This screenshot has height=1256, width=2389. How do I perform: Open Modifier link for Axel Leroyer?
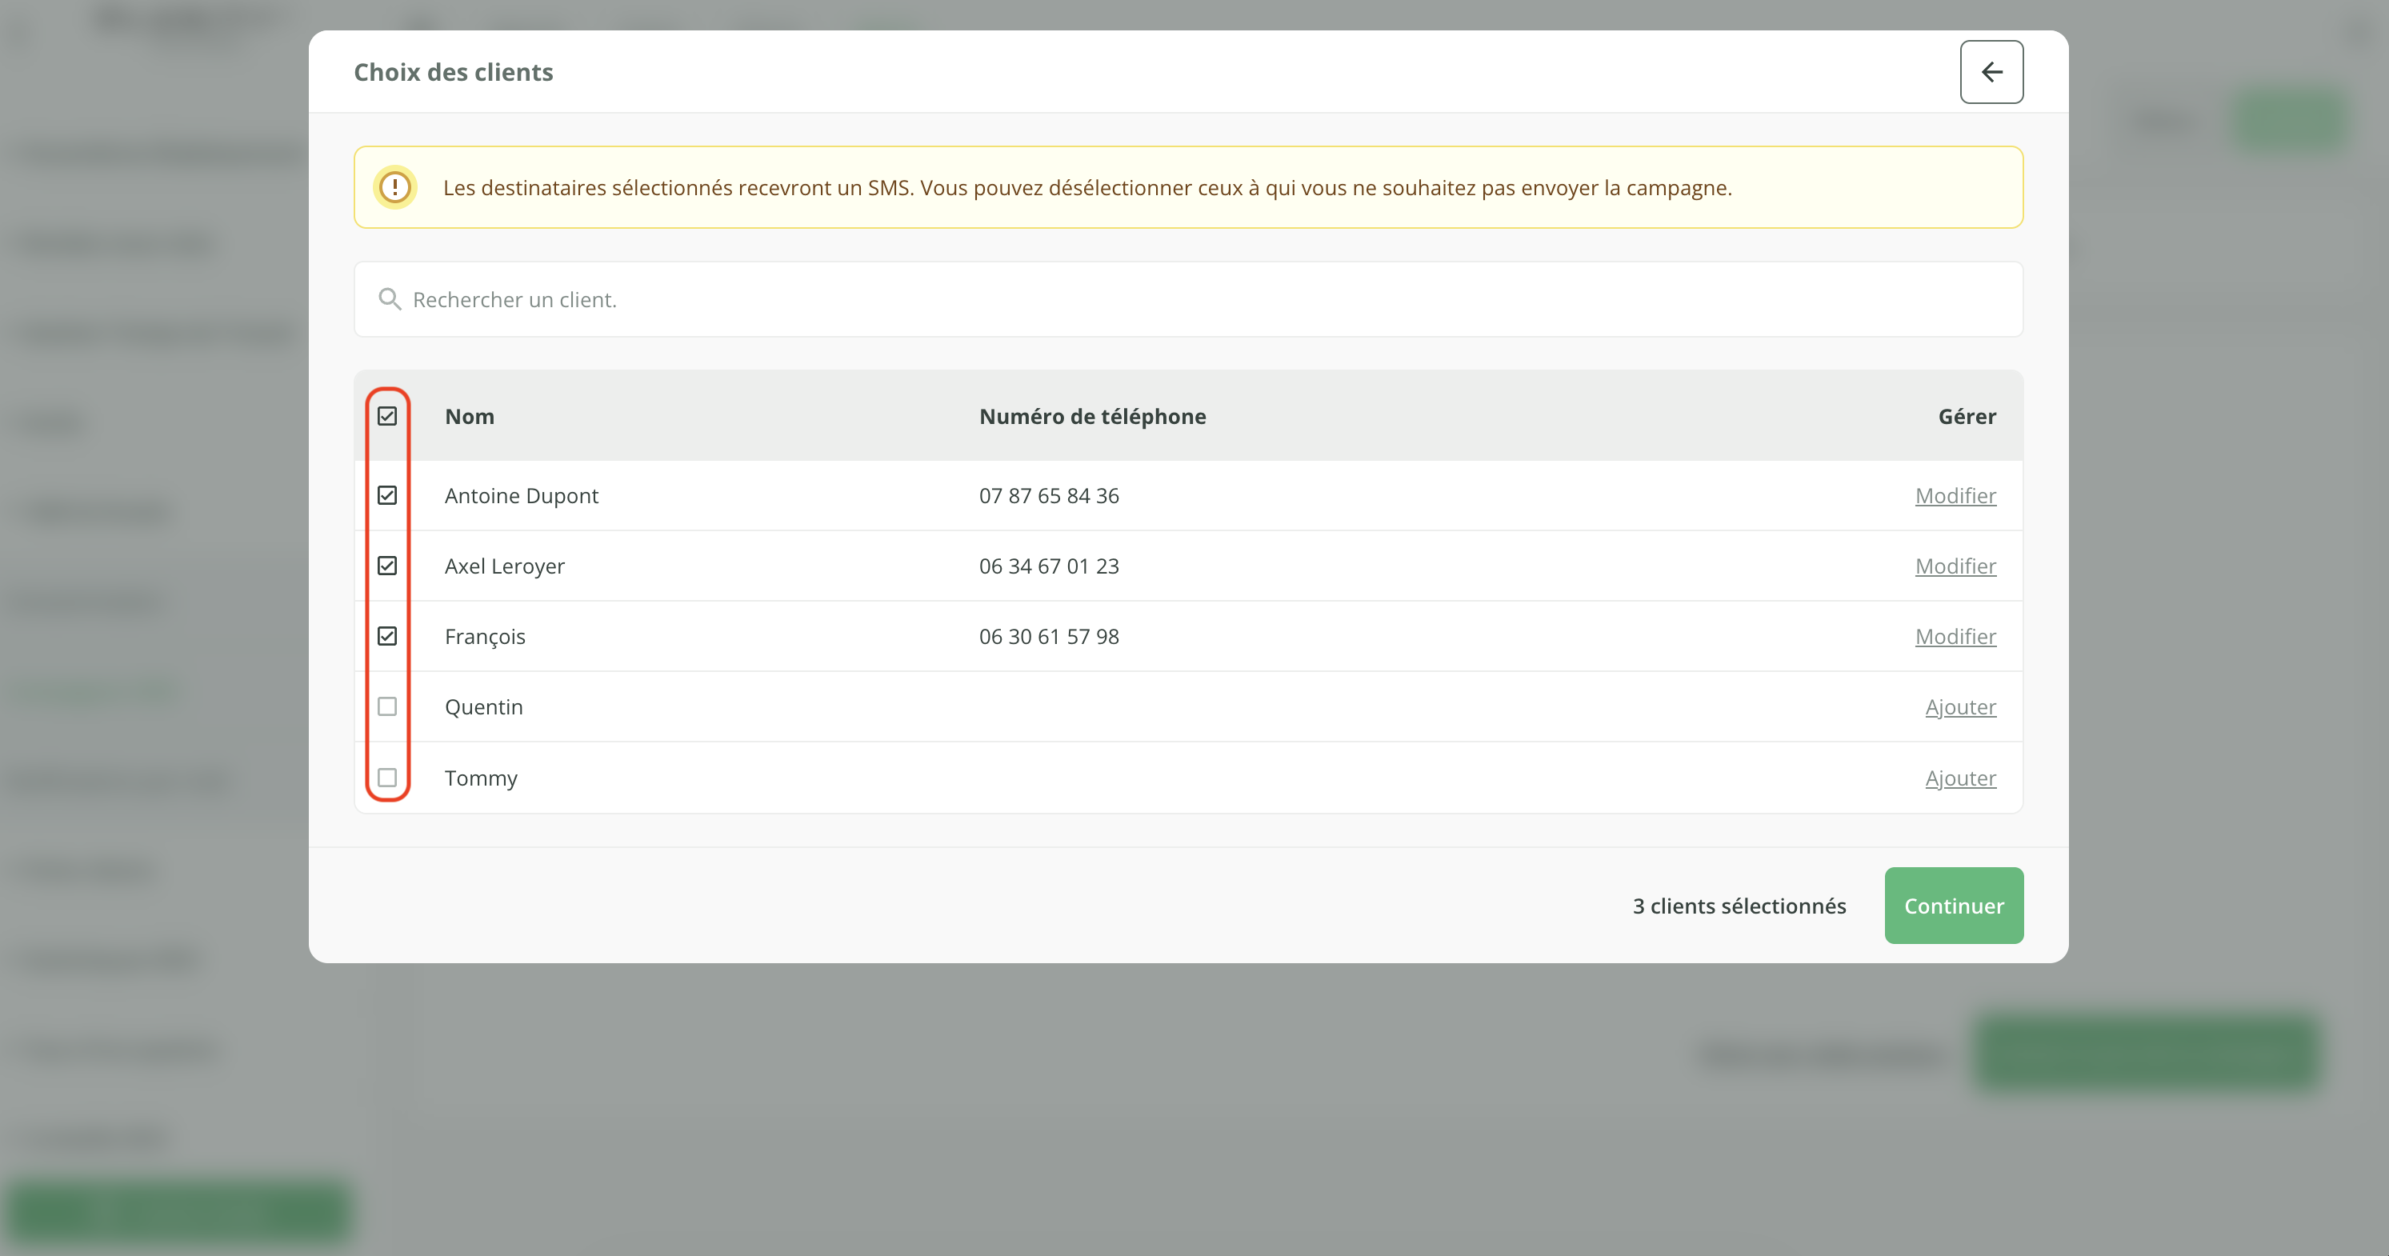(x=1955, y=566)
